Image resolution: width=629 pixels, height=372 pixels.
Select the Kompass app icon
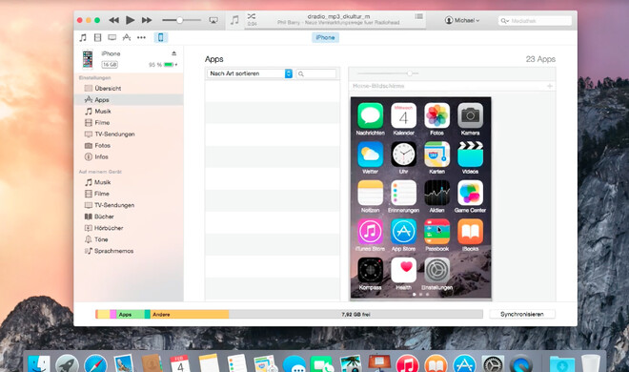click(371, 270)
